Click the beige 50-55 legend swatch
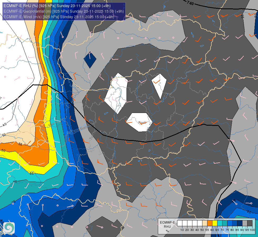The height and width of the screenshot is (237, 258). point(205,223)
